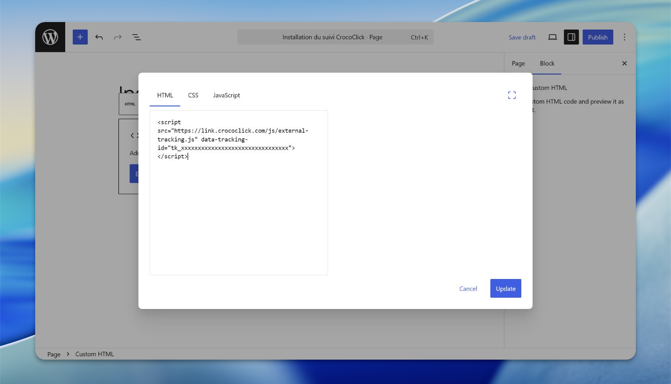Redo the last change
This screenshot has height=384, width=671.
point(118,37)
